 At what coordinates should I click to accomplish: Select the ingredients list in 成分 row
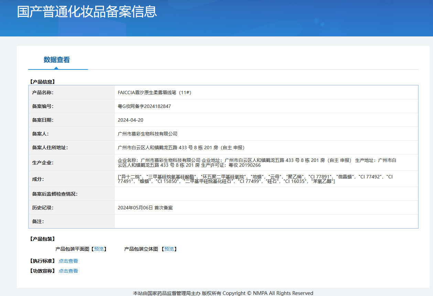coord(255,179)
